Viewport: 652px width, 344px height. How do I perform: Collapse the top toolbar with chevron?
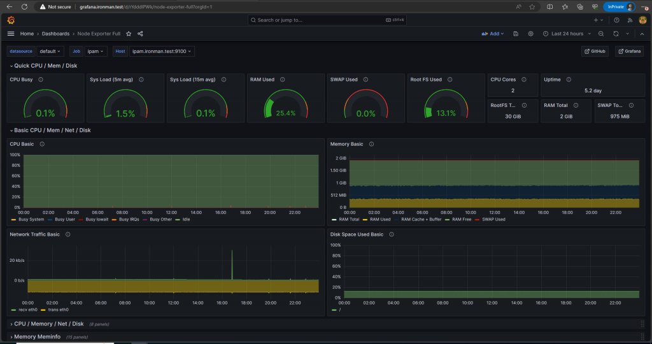[x=642, y=34]
